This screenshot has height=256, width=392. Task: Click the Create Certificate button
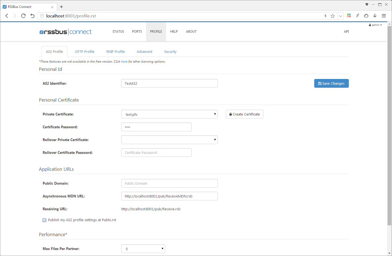pyautogui.click(x=244, y=114)
